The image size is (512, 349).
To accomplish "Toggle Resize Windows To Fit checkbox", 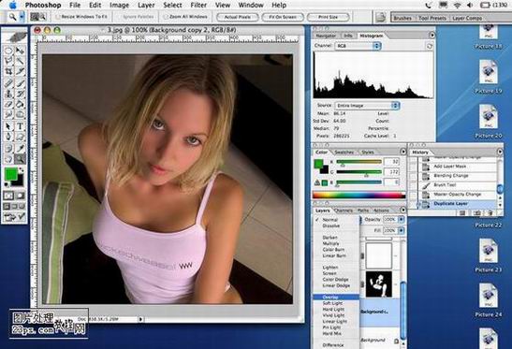I will (x=58, y=17).
